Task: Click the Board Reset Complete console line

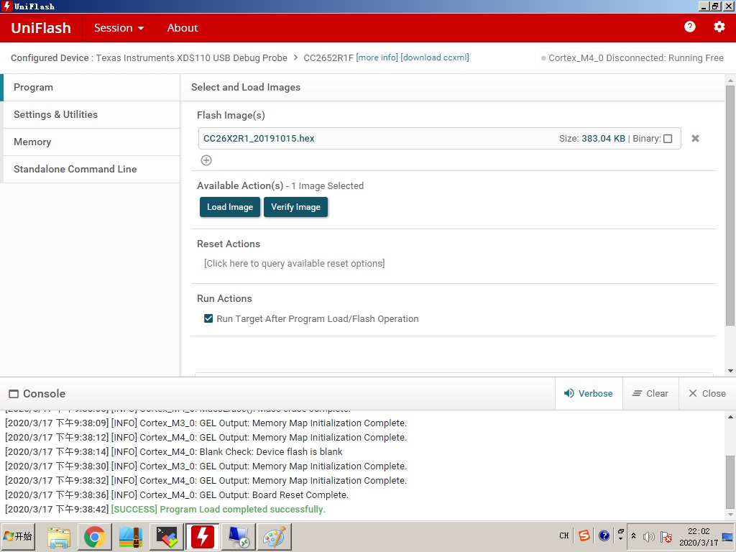Action: 177,494
